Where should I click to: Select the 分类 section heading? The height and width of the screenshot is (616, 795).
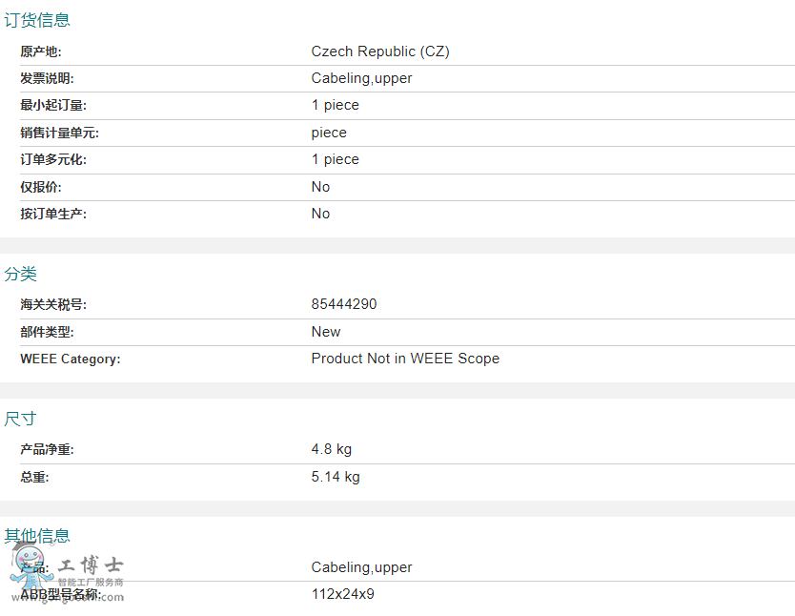point(21,274)
